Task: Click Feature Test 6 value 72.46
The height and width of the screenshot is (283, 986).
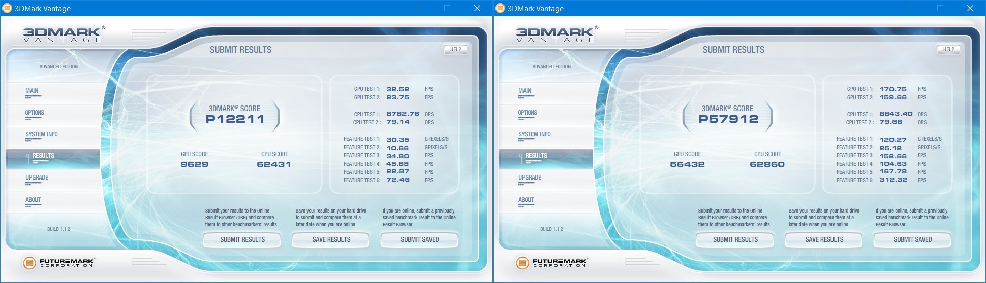Action: [397, 180]
